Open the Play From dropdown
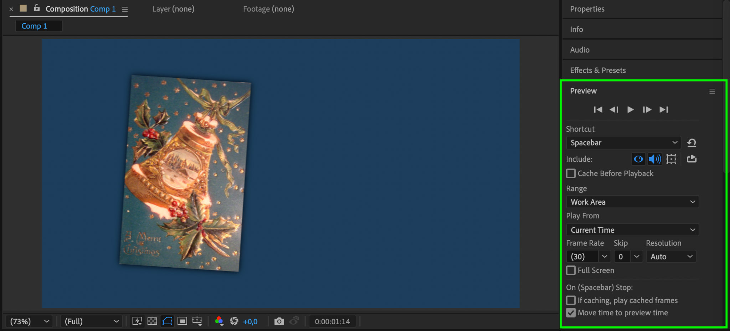Screen dimensions: 730x331 click(632, 230)
